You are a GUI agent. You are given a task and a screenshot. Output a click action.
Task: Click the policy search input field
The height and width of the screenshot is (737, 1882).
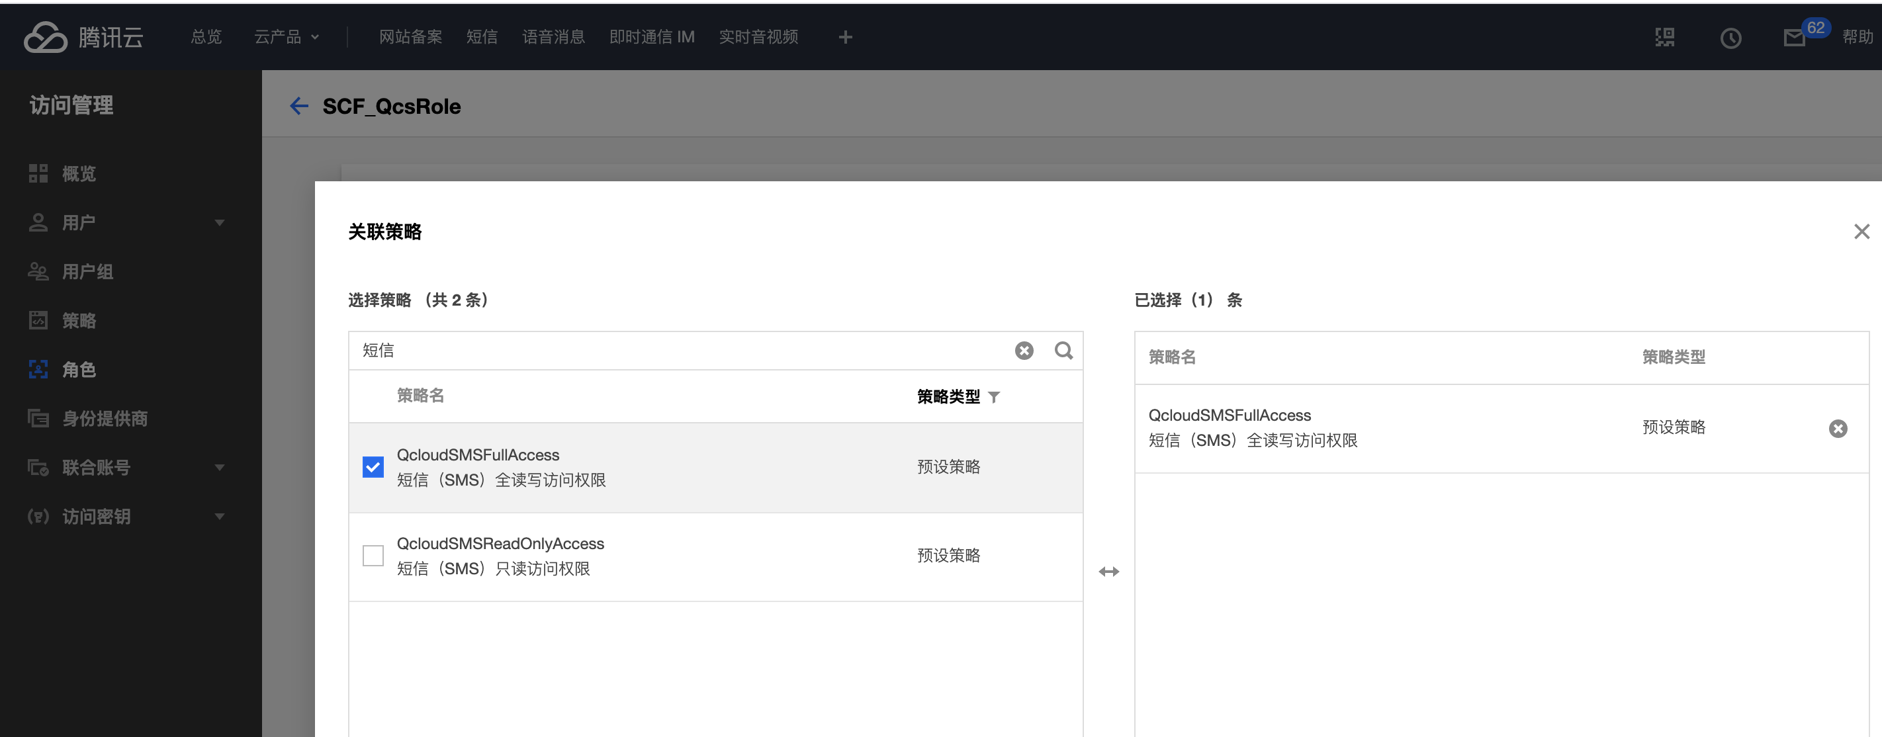tap(680, 351)
